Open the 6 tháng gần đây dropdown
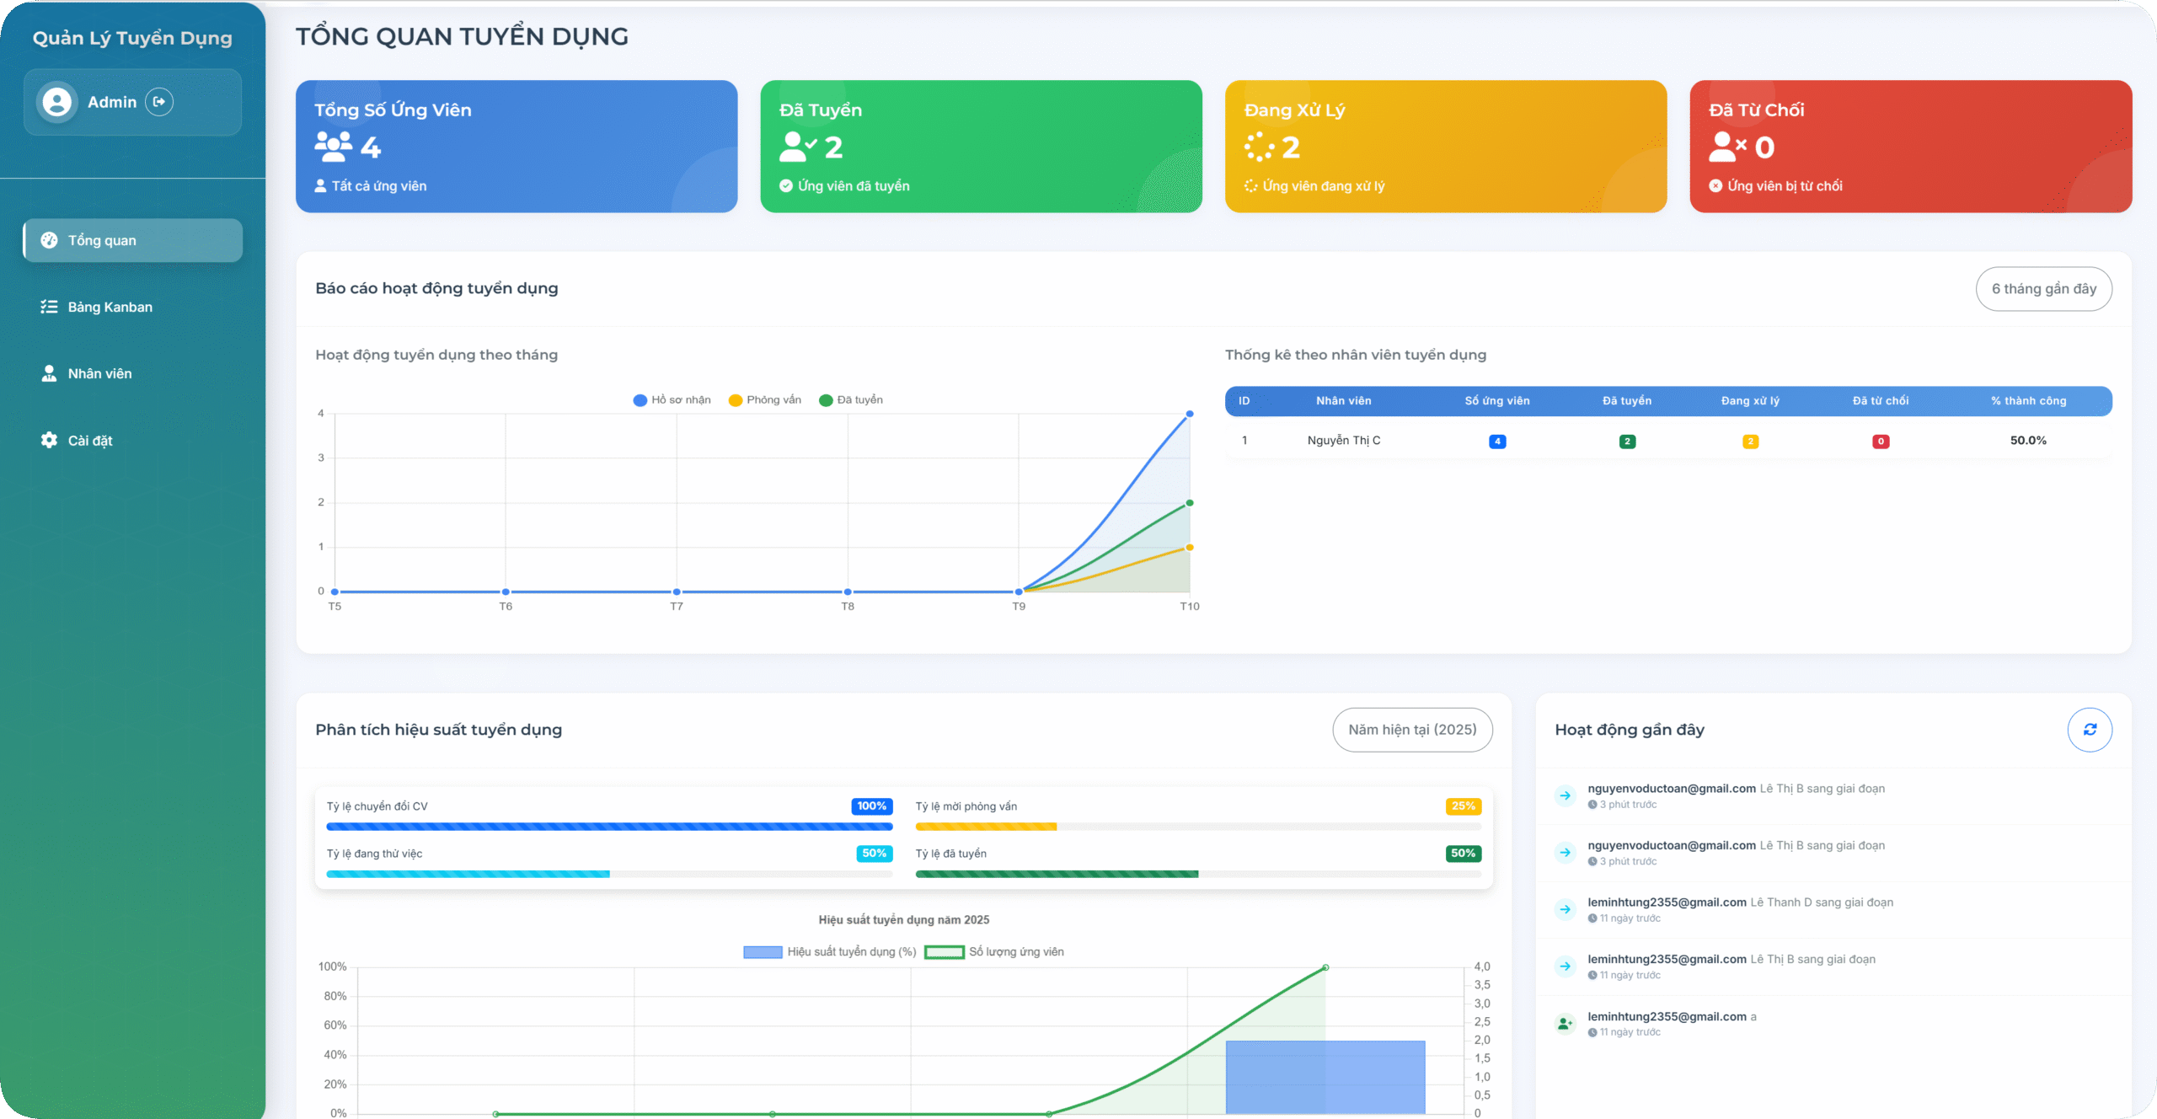Image resolution: width=2157 pixels, height=1119 pixels. [2043, 289]
